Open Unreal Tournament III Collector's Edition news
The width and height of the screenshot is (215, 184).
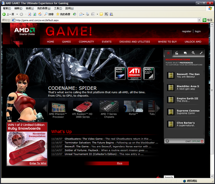click(104, 154)
